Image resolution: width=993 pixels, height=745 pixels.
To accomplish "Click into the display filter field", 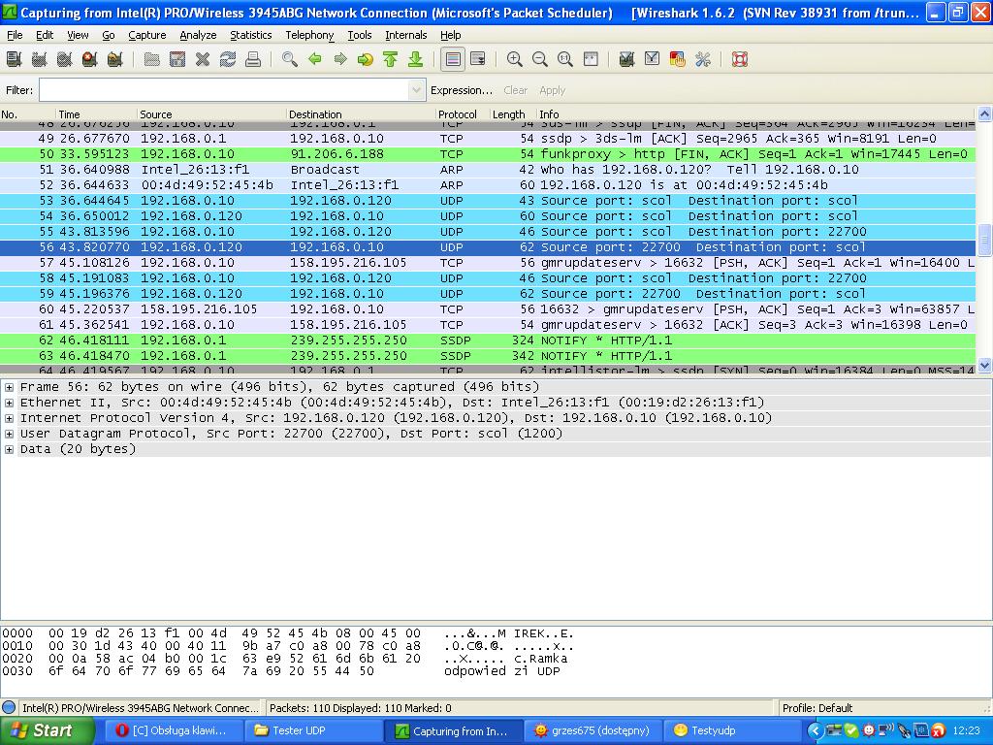I will [x=224, y=90].
